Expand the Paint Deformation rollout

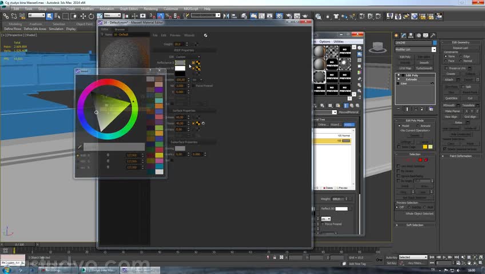[x=460, y=156]
